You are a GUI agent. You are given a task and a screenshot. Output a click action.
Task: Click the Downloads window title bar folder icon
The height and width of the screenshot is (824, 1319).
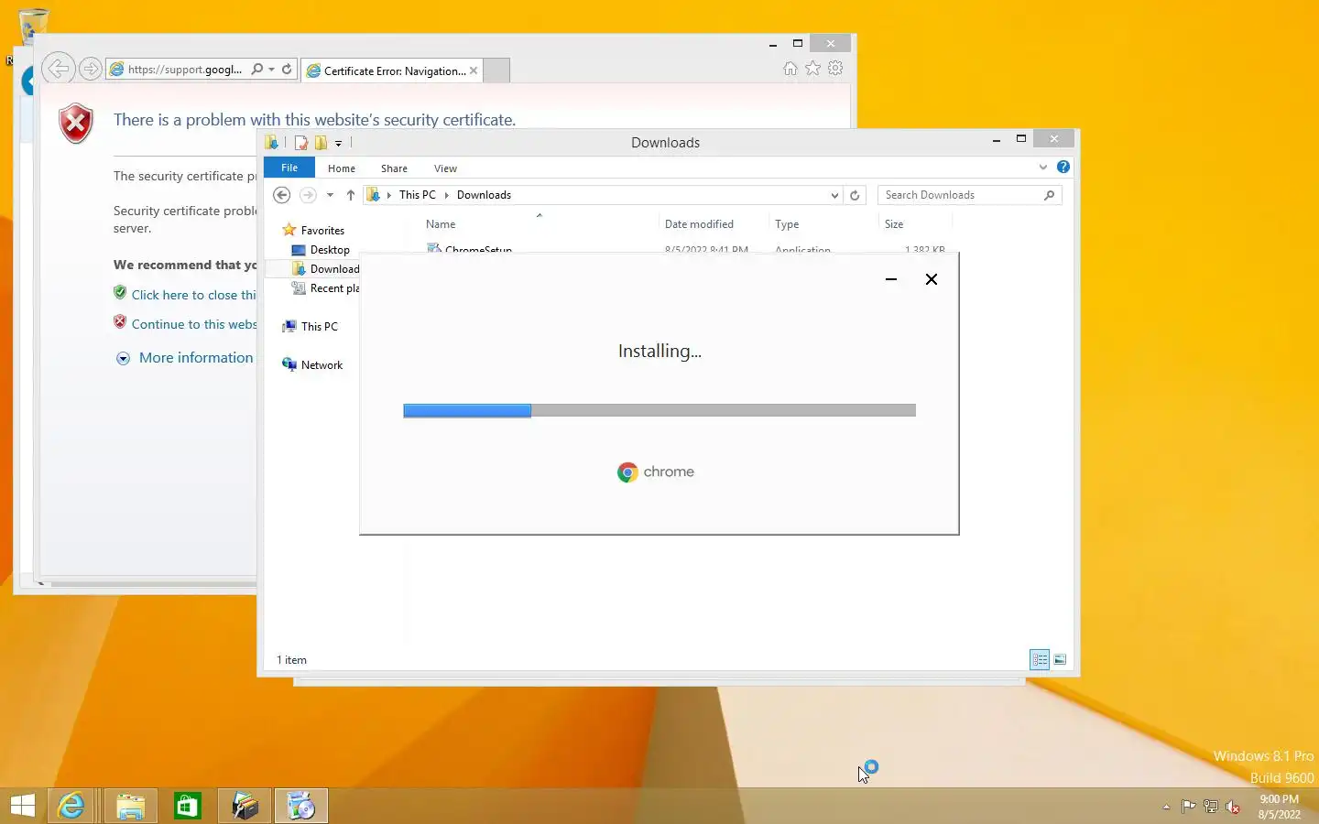click(x=272, y=142)
